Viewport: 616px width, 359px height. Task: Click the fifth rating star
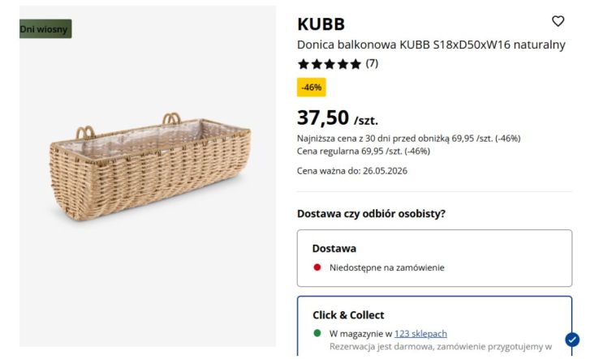(x=355, y=64)
